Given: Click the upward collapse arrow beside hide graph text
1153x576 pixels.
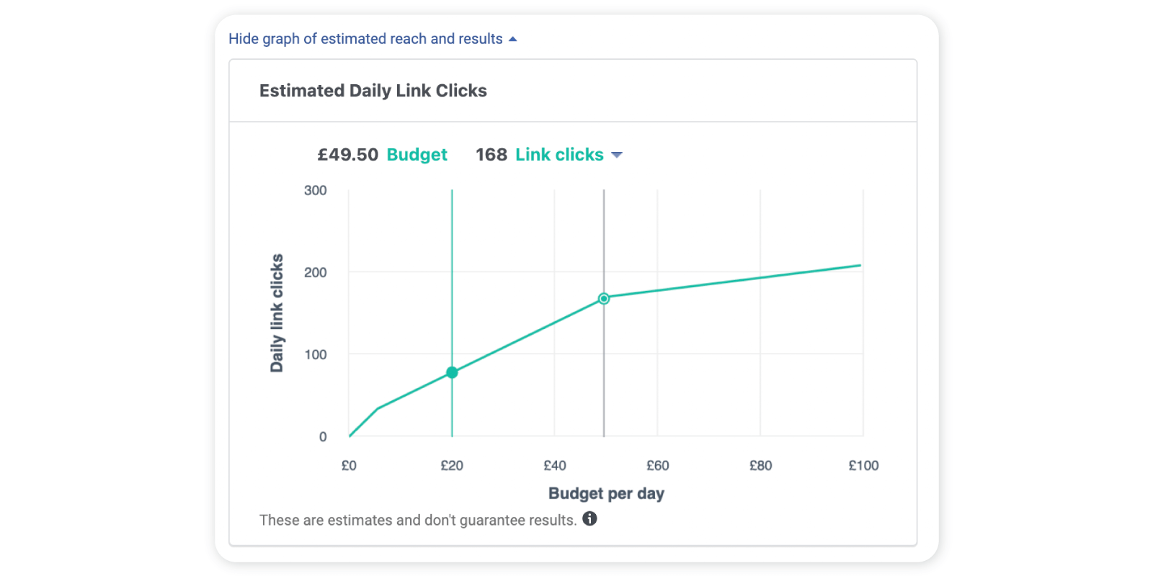Looking at the screenshot, I should pyautogui.click(x=513, y=39).
